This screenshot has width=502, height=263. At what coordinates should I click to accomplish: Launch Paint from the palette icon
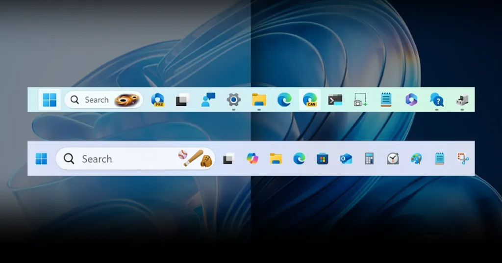point(416,158)
